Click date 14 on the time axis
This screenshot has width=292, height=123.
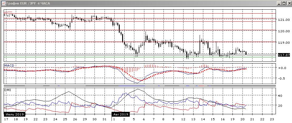pos(203,119)
